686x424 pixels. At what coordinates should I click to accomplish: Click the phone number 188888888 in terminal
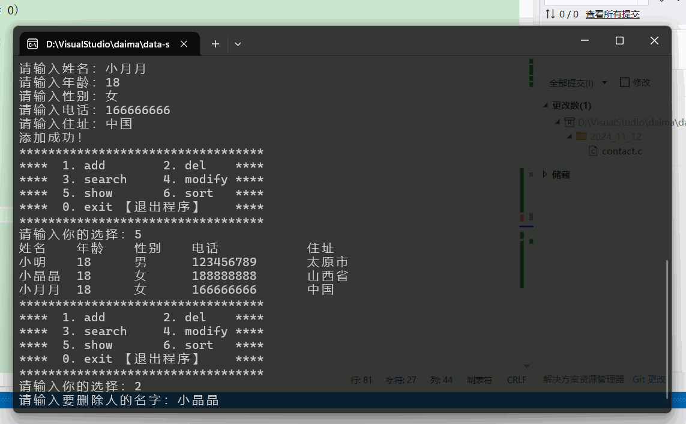tap(224, 276)
